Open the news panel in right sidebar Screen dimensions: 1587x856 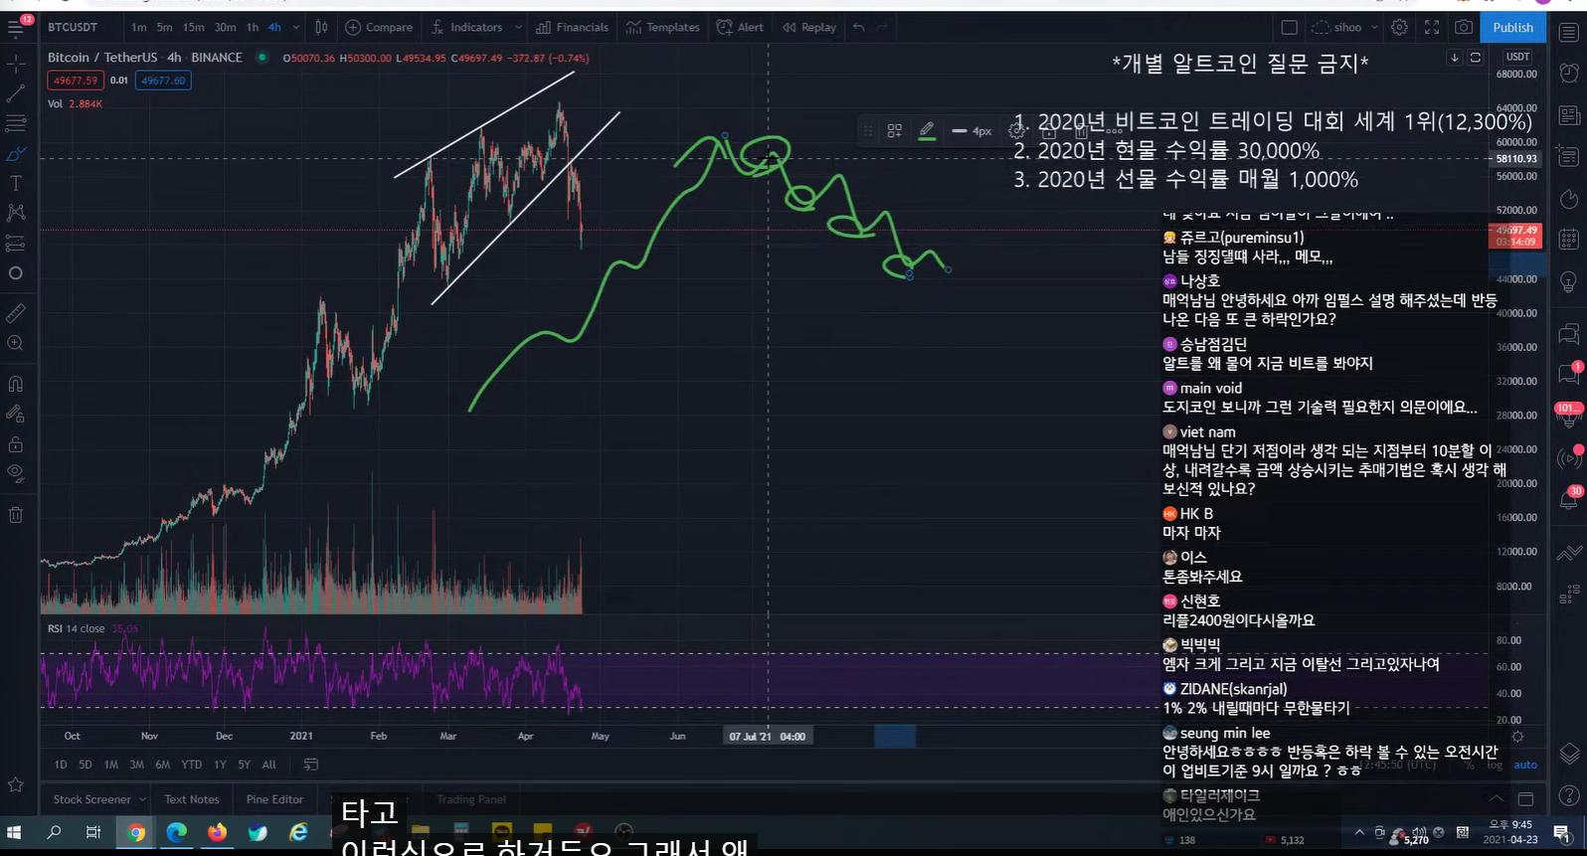(1569, 115)
